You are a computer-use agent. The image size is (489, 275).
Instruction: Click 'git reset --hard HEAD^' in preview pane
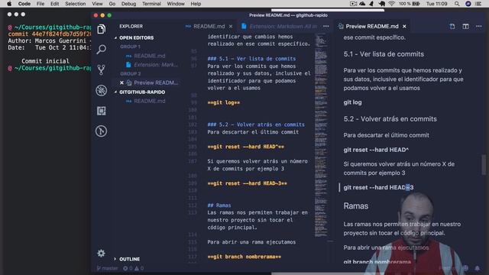click(376, 150)
